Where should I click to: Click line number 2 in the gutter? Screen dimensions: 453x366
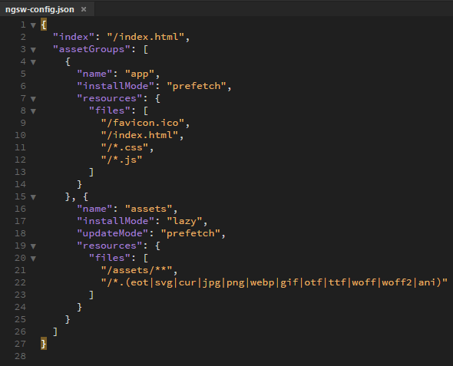tap(23, 37)
